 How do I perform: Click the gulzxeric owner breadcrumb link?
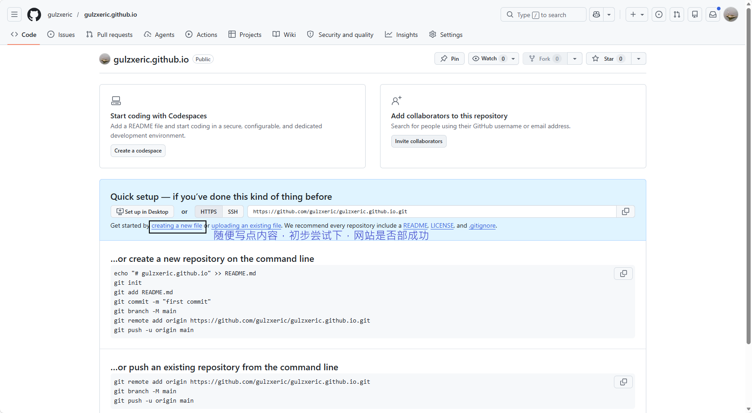click(x=60, y=14)
